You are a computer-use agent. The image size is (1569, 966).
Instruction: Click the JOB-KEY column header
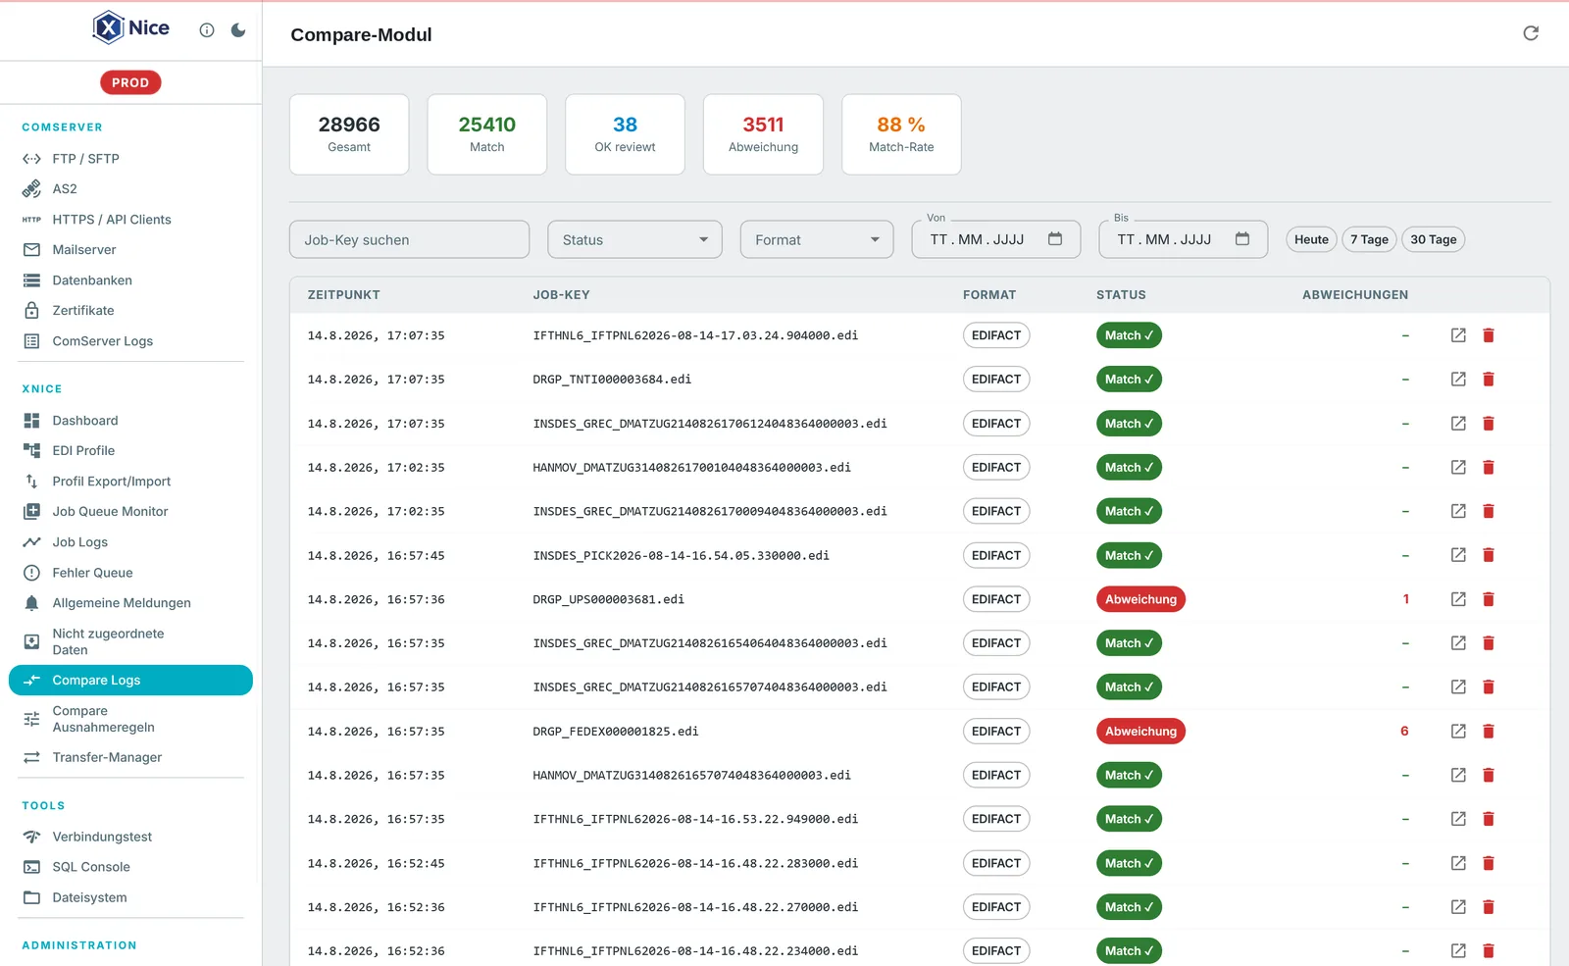tap(561, 294)
